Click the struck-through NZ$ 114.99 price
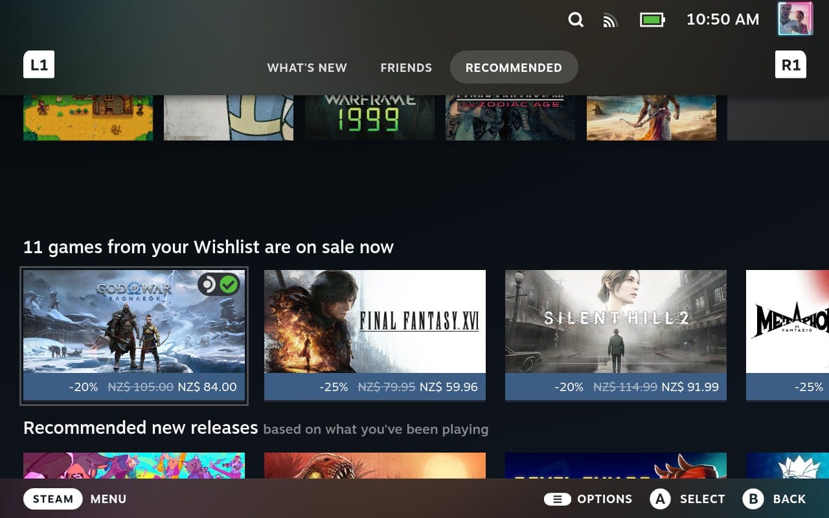The image size is (829, 518). click(x=625, y=387)
